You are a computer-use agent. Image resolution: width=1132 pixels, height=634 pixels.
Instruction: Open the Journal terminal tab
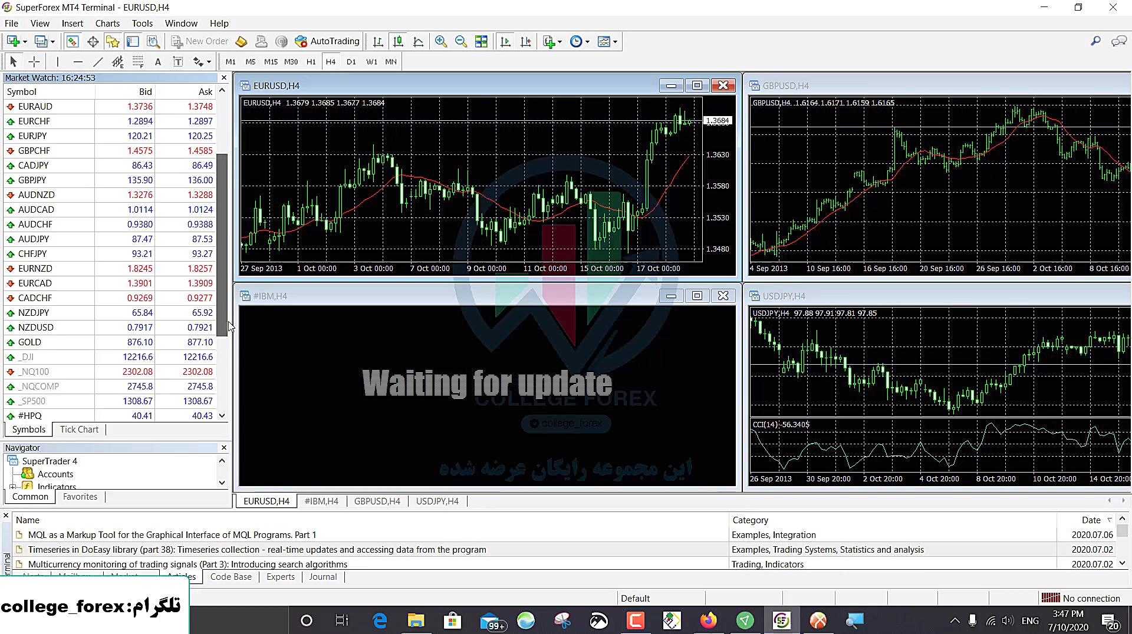pos(323,577)
